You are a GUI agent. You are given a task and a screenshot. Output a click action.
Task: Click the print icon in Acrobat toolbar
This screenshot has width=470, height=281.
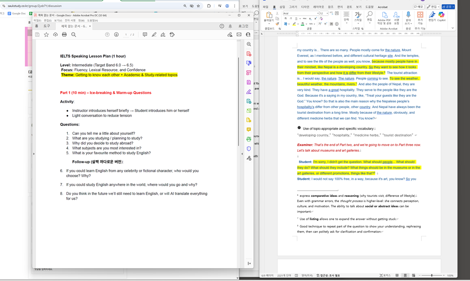[64, 34]
